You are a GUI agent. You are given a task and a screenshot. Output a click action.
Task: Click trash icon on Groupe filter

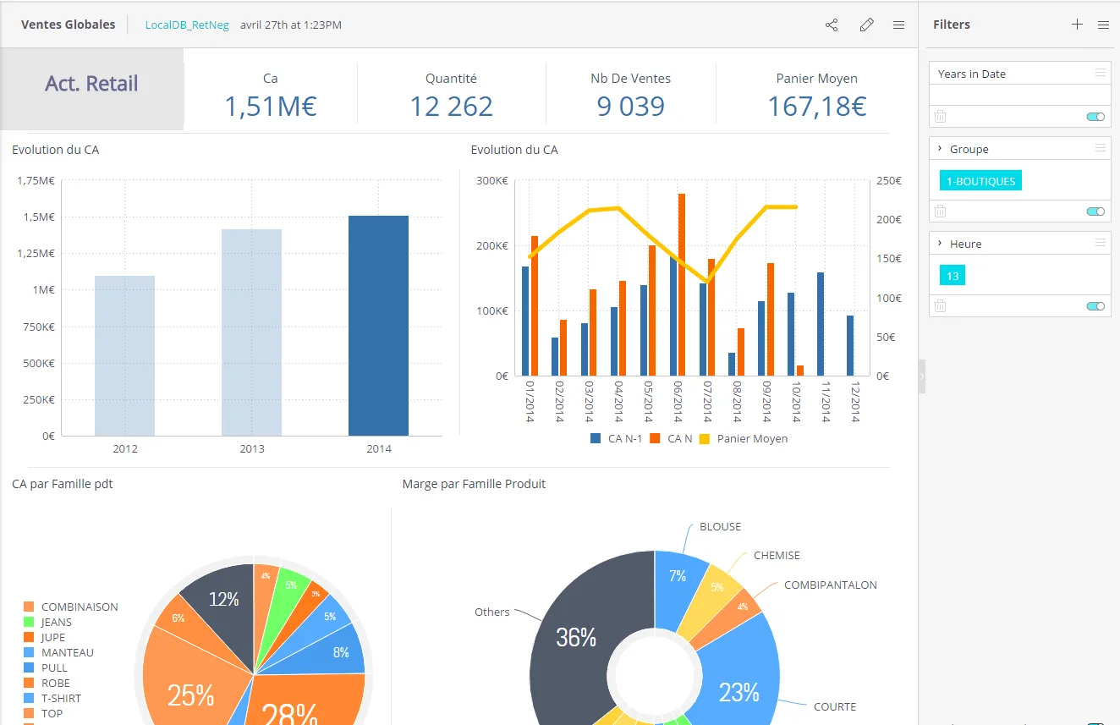tap(940, 211)
